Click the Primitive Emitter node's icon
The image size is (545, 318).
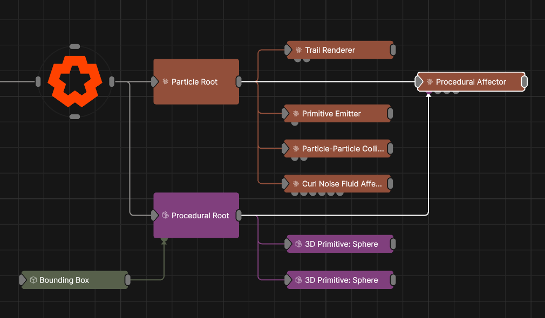click(296, 114)
